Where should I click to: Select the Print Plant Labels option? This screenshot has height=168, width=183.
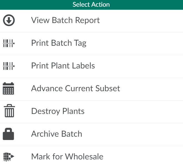point(63,66)
